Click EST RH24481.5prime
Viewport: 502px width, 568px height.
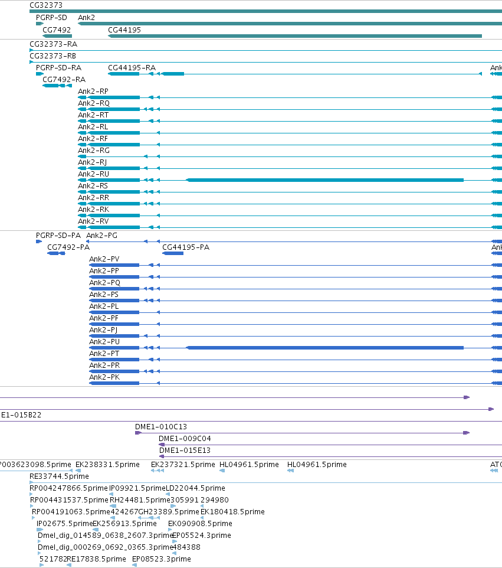coord(140,500)
